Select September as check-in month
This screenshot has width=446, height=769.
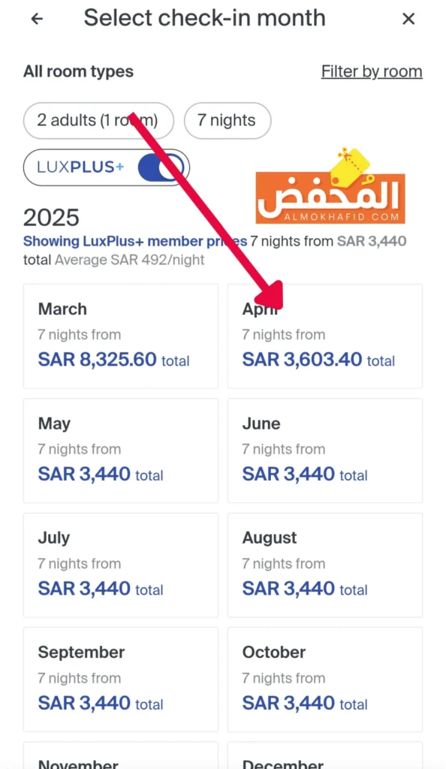[x=121, y=679]
